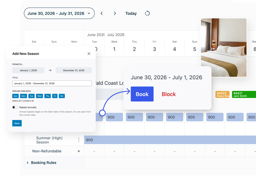
Task: Close the Add New Season dialog
Action: (x=89, y=54)
